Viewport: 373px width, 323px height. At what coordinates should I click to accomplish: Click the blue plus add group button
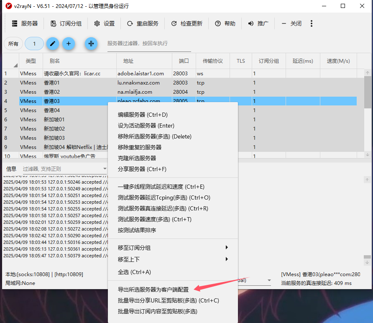pyautogui.click(x=69, y=44)
